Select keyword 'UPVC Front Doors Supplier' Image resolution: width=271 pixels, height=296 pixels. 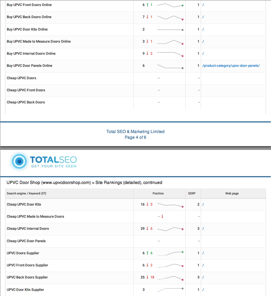(x=28, y=265)
